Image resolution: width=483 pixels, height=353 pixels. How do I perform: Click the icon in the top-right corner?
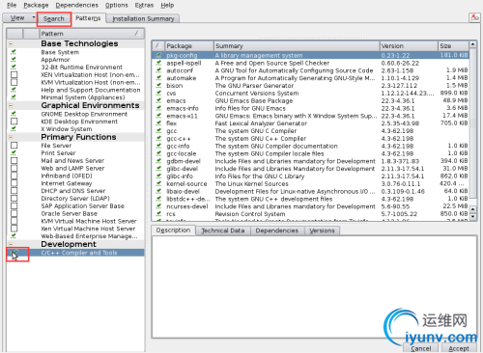tap(474, 17)
